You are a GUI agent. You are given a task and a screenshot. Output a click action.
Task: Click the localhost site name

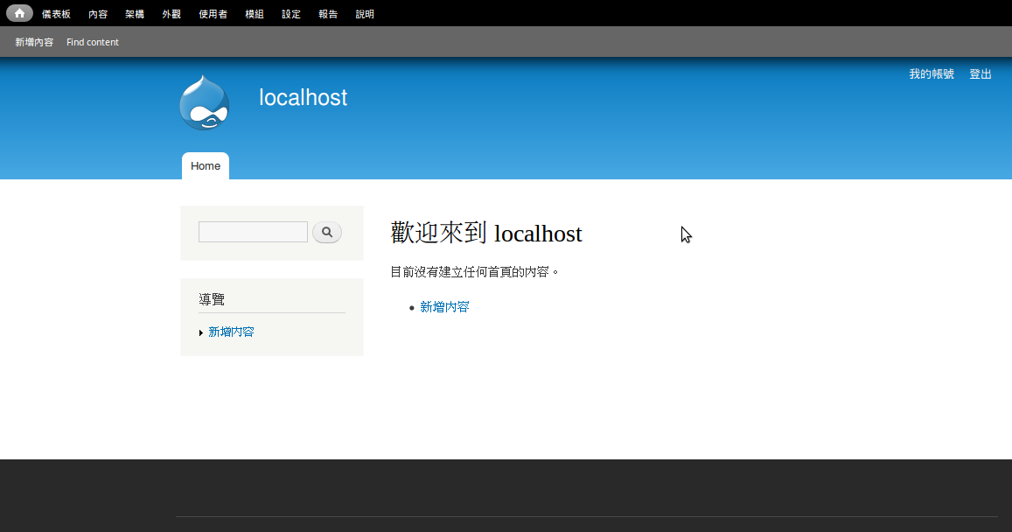[x=304, y=97]
